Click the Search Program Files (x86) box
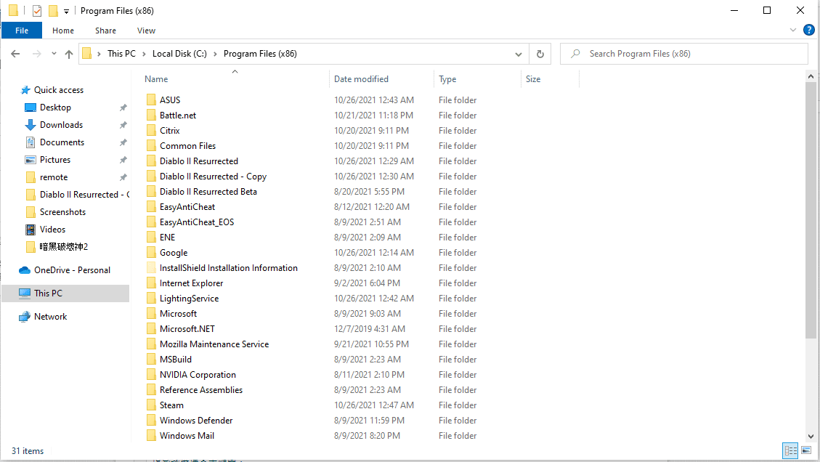Screen dimensions: 820x462 tap(684, 54)
